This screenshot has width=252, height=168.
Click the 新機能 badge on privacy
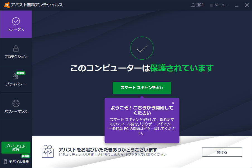[x=21, y=73]
